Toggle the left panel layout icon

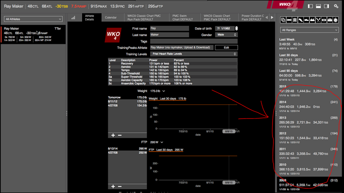310,6
